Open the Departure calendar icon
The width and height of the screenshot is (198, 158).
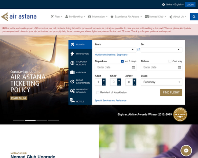[x=133, y=67]
